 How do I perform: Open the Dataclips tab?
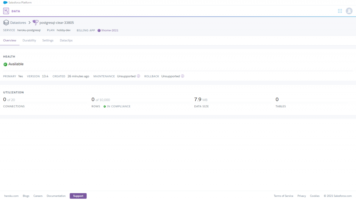coord(66,40)
